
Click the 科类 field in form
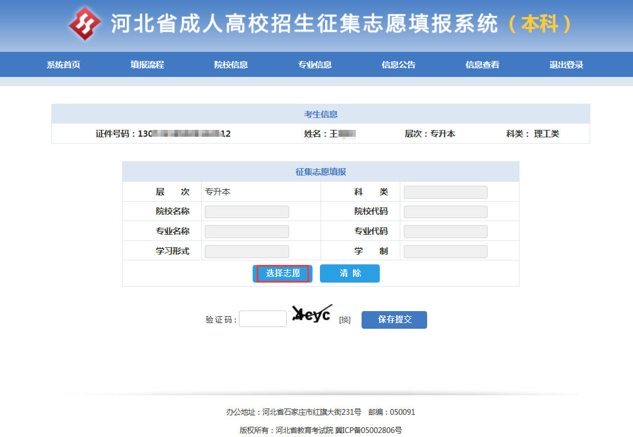pos(445,193)
